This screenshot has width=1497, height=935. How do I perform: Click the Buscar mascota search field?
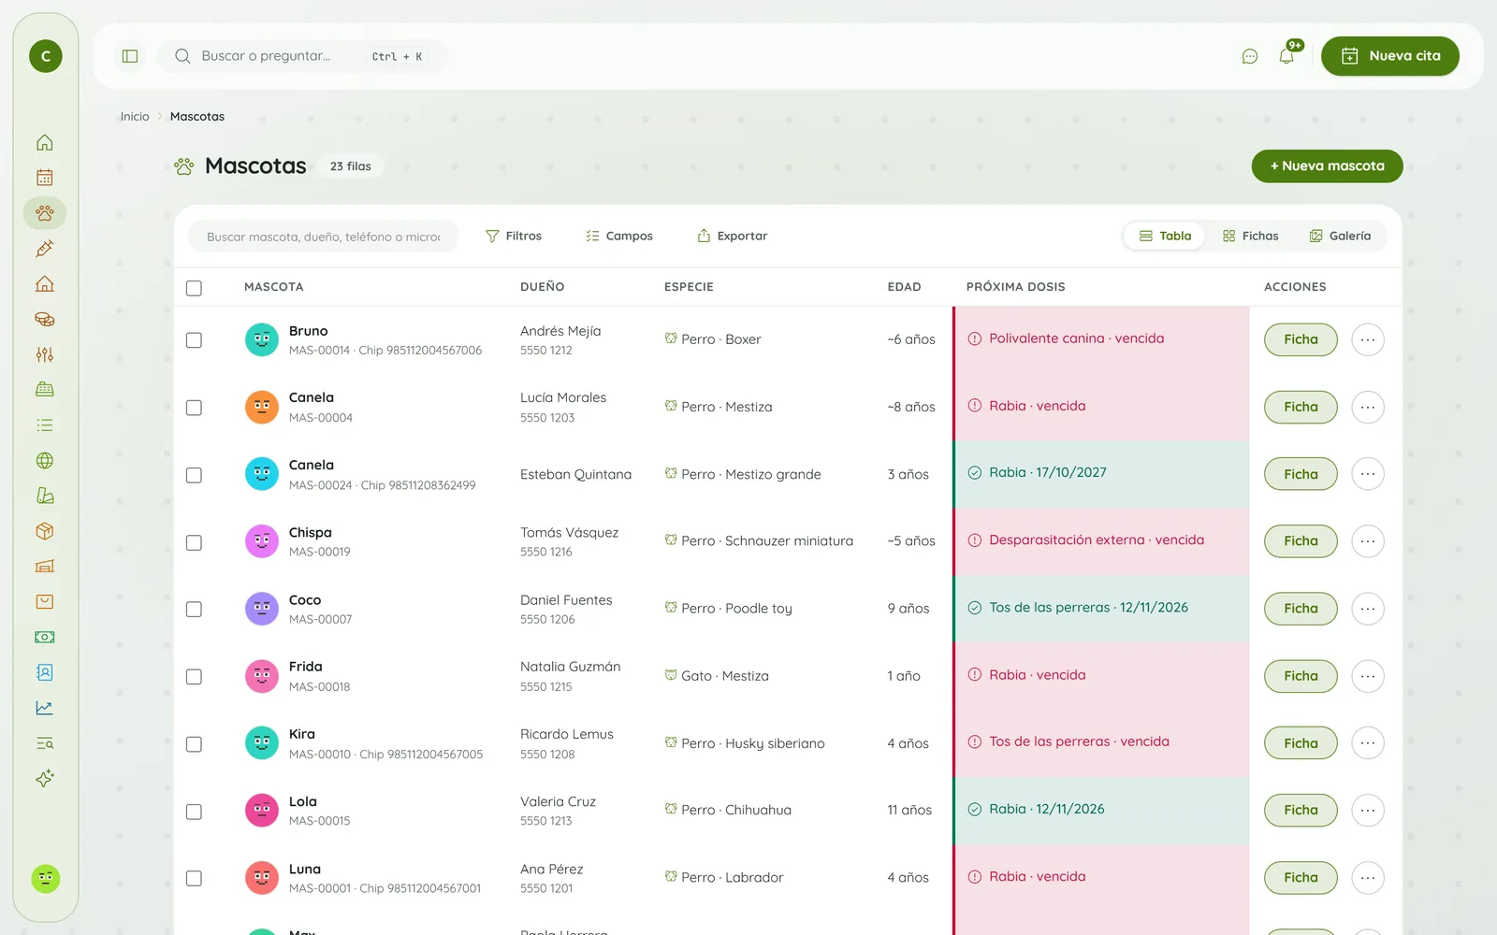point(324,237)
